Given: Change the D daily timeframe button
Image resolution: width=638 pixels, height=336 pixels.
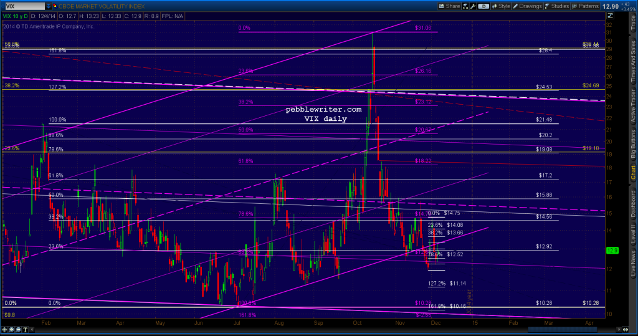Looking at the screenshot, I should 483,6.
